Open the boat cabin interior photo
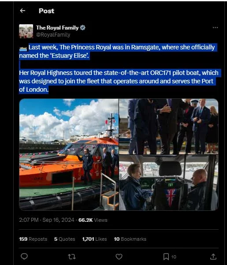 point(169,183)
